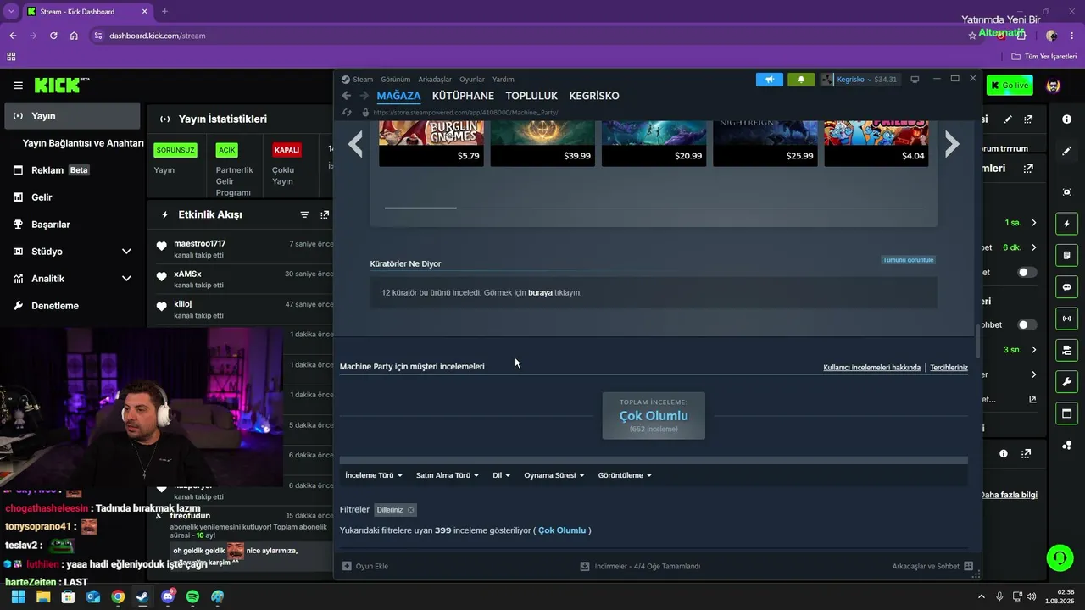Open Arkadaşlar menu

[435, 80]
